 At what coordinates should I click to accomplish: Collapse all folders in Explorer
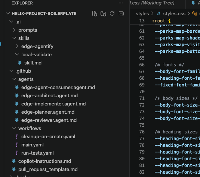point(121,13)
